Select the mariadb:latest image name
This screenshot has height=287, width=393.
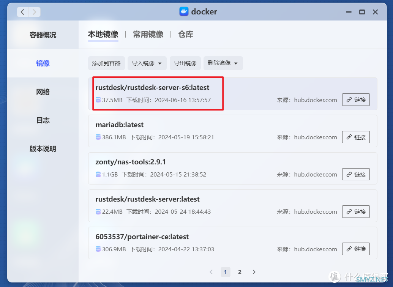120,125
